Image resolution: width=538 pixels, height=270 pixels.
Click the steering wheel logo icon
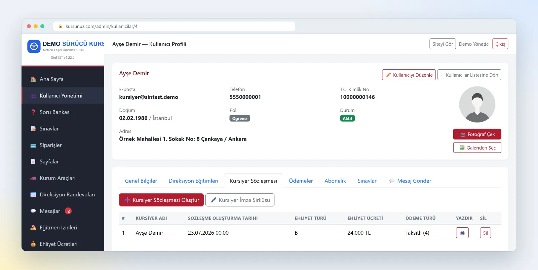[x=34, y=46]
